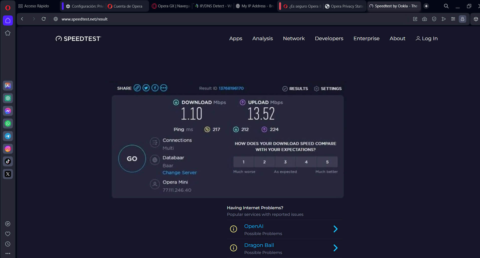Open X (Twitter) in the sidebar
Image resolution: width=480 pixels, height=258 pixels.
8,174
